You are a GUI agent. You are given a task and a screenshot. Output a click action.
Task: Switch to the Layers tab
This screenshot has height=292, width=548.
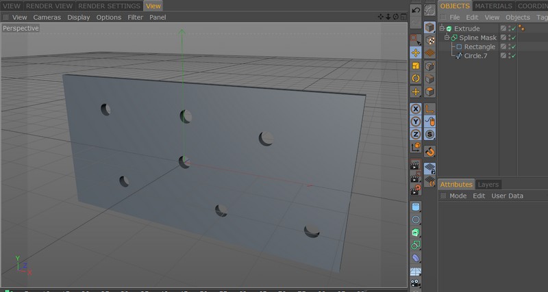[x=488, y=185]
